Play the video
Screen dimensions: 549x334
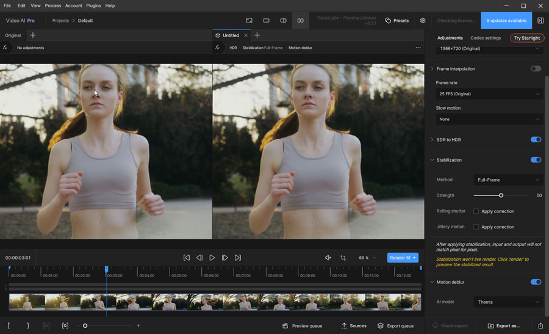[x=212, y=258]
